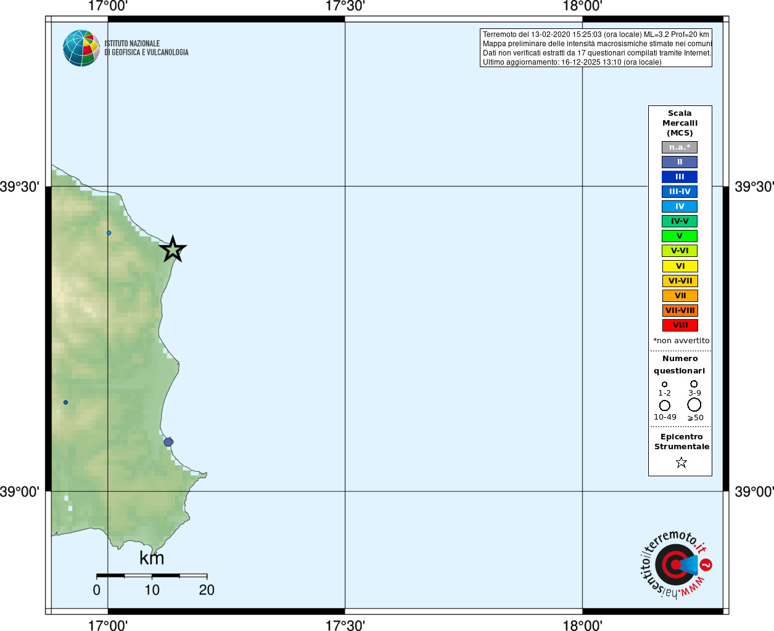Select the yellow VI intensity swatch

click(680, 266)
